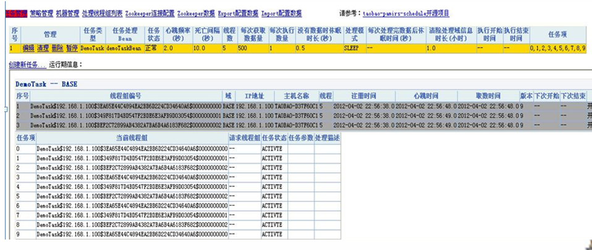Click heartbeat time 2012-04-02 22:56:48.0 in row 1
The width and height of the screenshot is (592, 250).
pyautogui.click(x=426, y=106)
